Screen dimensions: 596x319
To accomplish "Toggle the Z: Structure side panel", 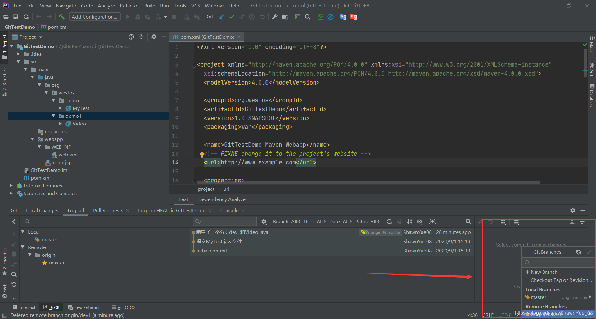I will (4, 82).
